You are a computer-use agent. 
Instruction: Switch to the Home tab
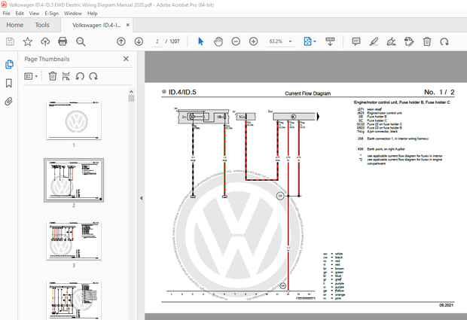pyautogui.click(x=15, y=25)
